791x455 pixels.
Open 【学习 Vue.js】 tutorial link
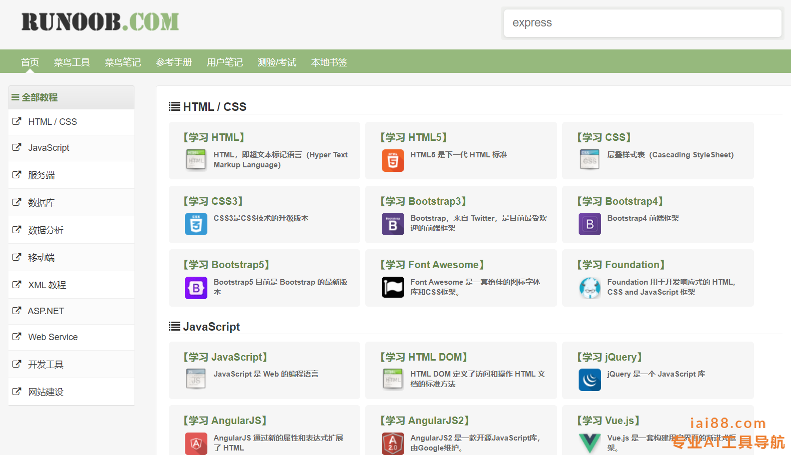click(609, 421)
